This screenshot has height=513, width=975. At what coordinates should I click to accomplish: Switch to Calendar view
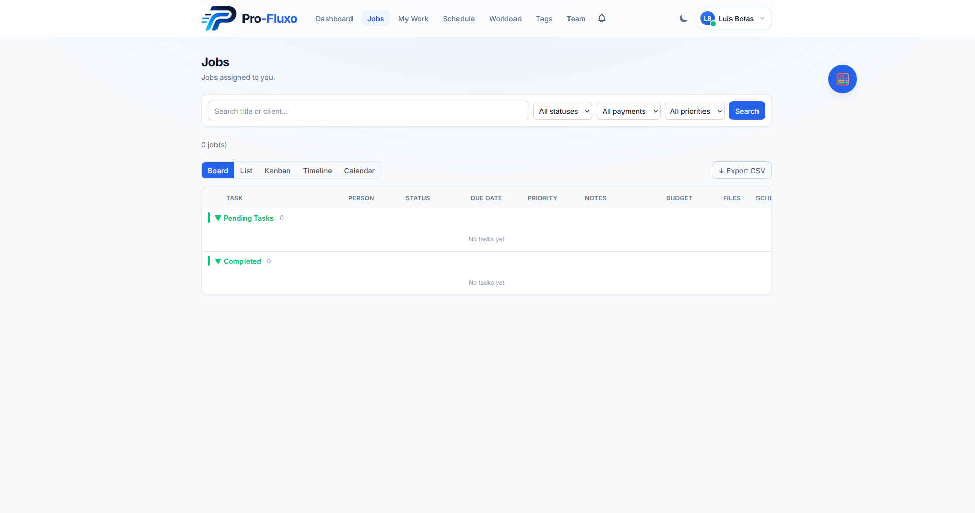point(359,170)
